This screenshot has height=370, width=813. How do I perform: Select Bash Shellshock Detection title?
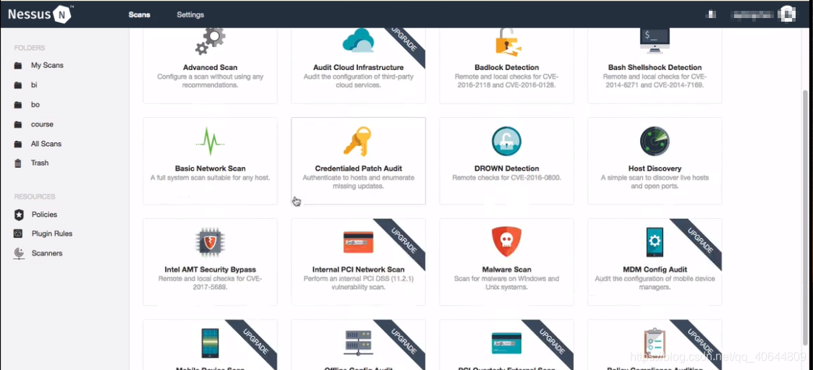(x=655, y=67)
